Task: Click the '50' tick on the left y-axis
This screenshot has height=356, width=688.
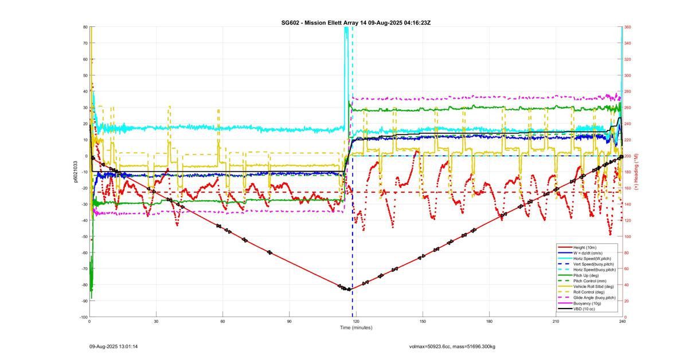Action: pyautogui.click(x=85, y=75)
